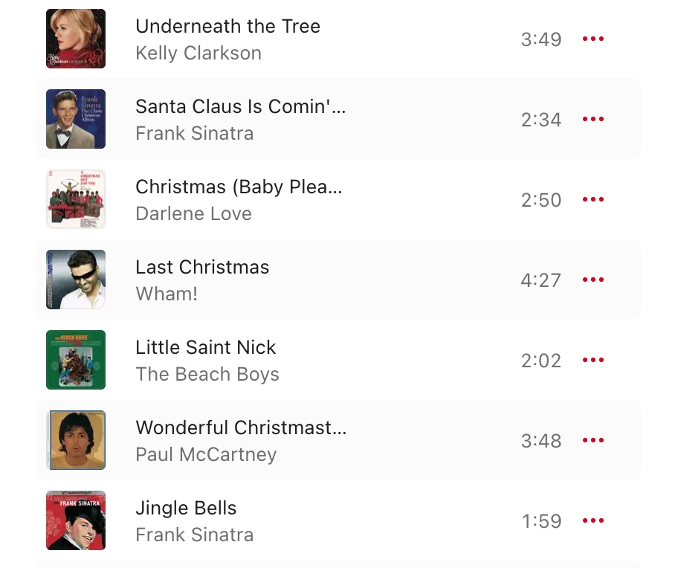Viewport: 678px width, 568px height.
Task: Open artist Darlene Love
Action: pyautogui.click(x=193, y=214)
